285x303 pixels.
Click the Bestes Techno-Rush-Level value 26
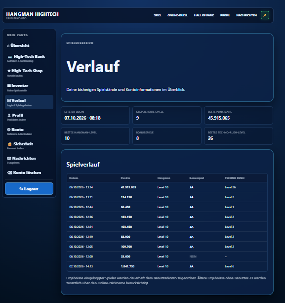tap(210, 138)
